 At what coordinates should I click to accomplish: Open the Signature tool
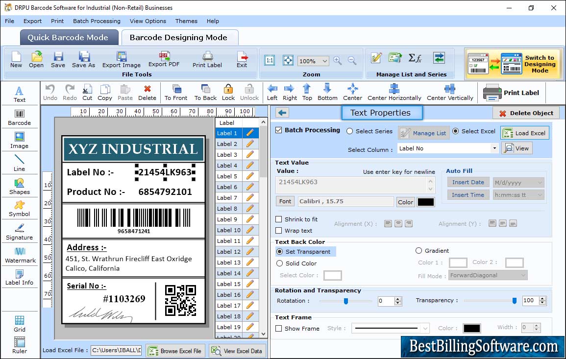click(20, 232)
